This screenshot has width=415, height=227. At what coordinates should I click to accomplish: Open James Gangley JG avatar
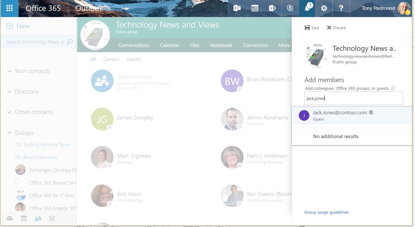click(102, 119)
